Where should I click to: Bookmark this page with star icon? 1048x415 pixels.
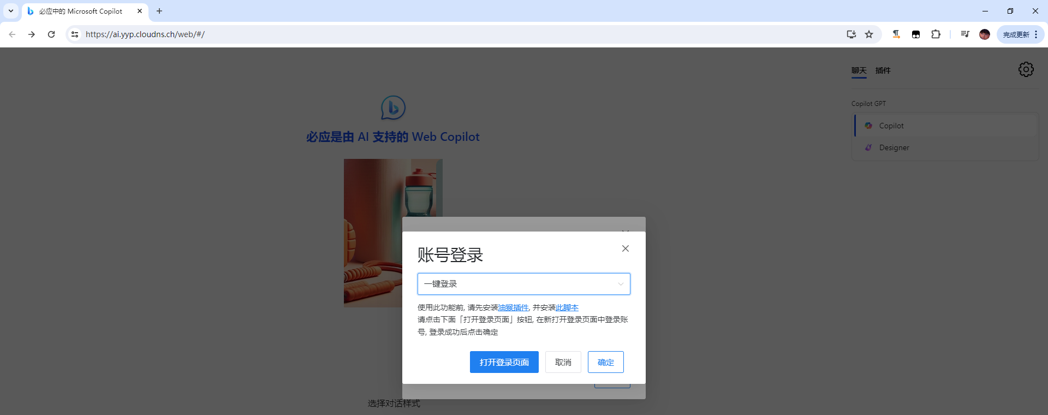[869, 34]
